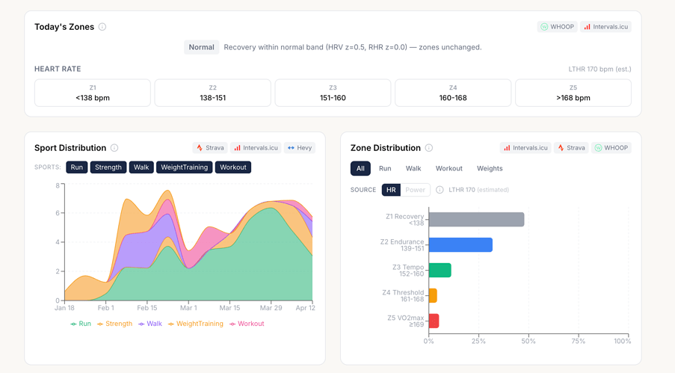Click the blue Z2 Endurance bar
This screenshot has width=675, height=373.
(460, 244)
